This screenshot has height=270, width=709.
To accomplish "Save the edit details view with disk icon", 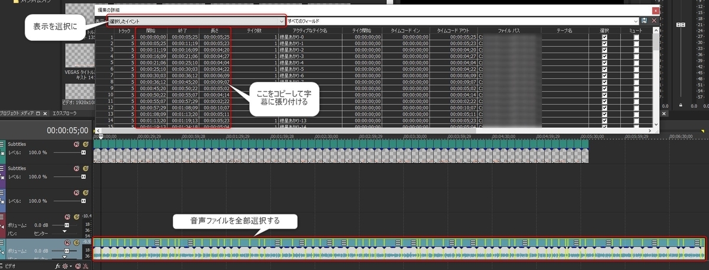I will (x=644, y=21).
